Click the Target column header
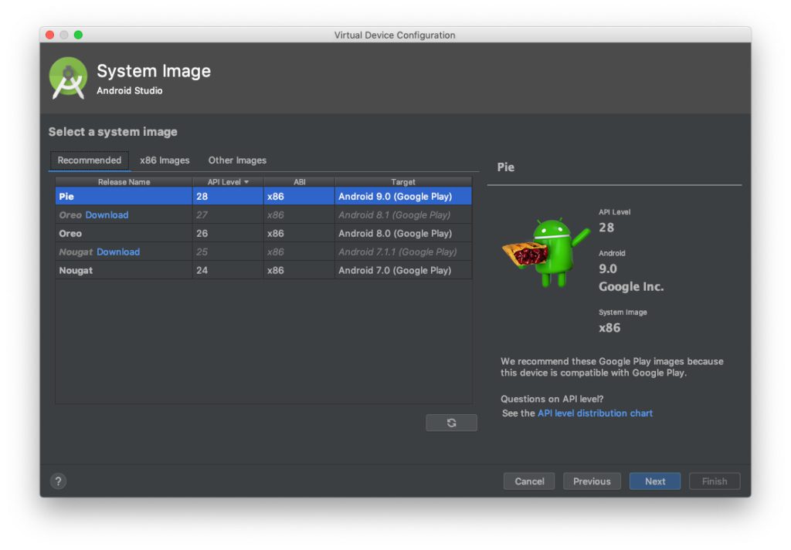The width and height of the screenshot is (791, 550). point(403,182)
